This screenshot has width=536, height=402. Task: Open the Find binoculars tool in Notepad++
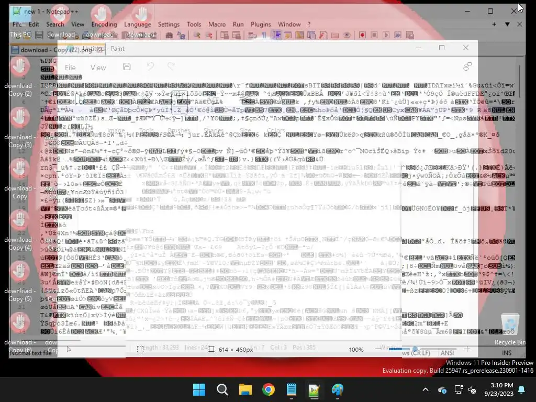click(169, 35)
